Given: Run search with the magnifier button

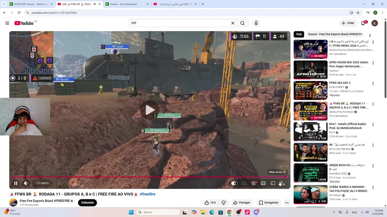Looking at the screenshot, I should 242,23.
